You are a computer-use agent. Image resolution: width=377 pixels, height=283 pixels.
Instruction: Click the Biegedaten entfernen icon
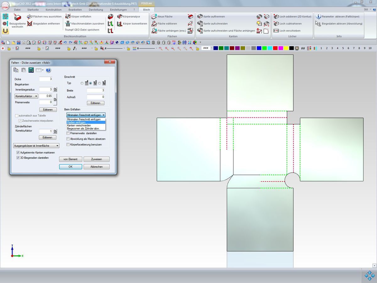(30, 24)
